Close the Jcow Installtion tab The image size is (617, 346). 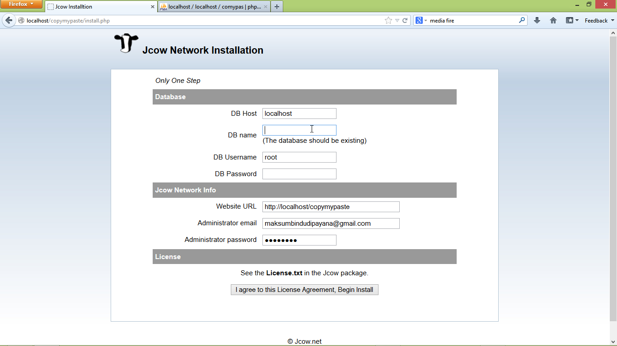(x=152, y=7)
